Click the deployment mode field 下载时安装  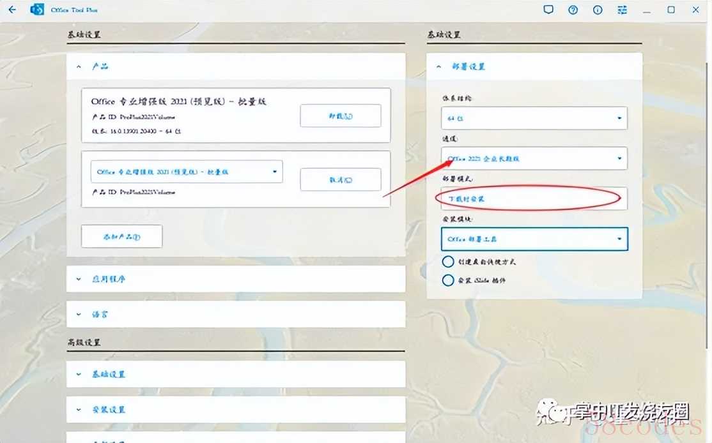pyautogui.click(x=534, y=199)
